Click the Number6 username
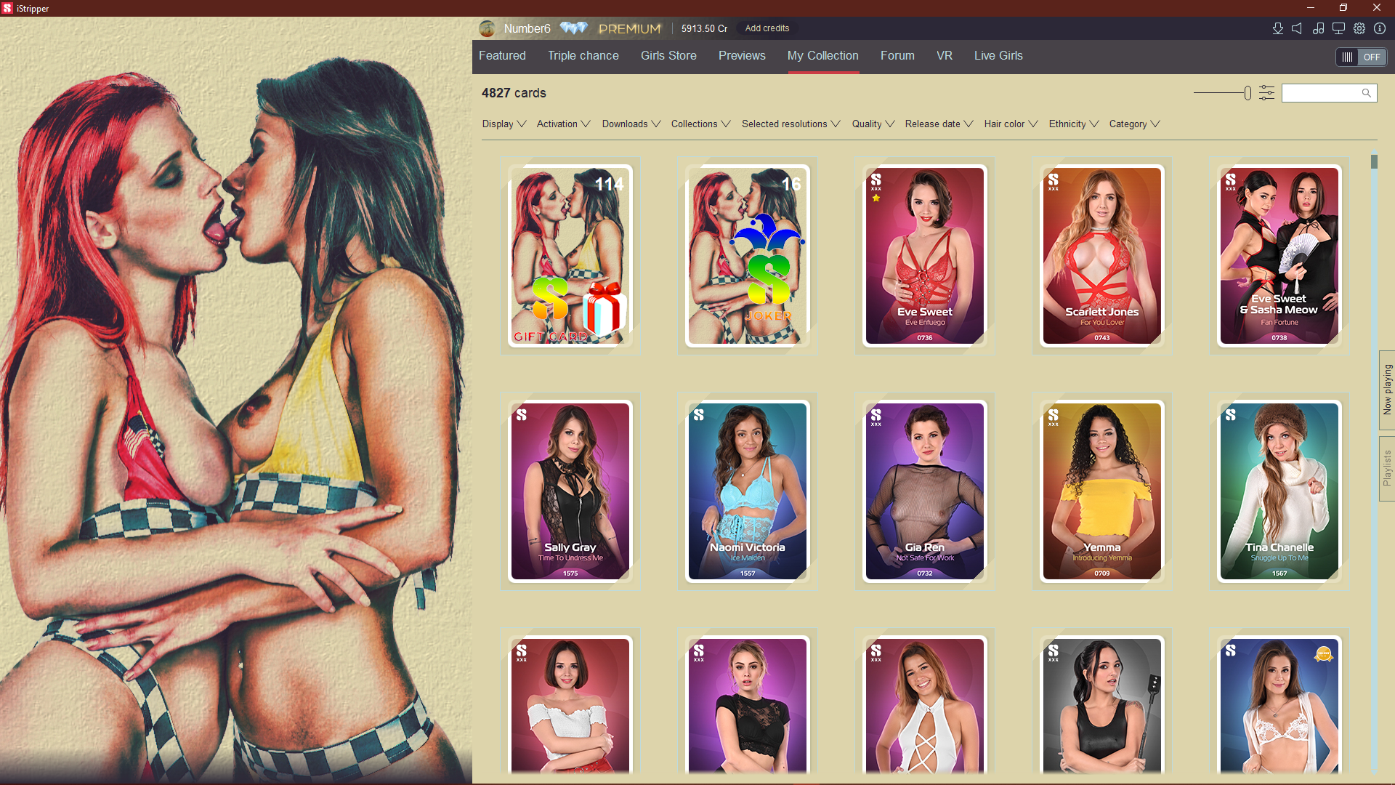The height and width of the screenshot is (785, 1395). [527, 28]
